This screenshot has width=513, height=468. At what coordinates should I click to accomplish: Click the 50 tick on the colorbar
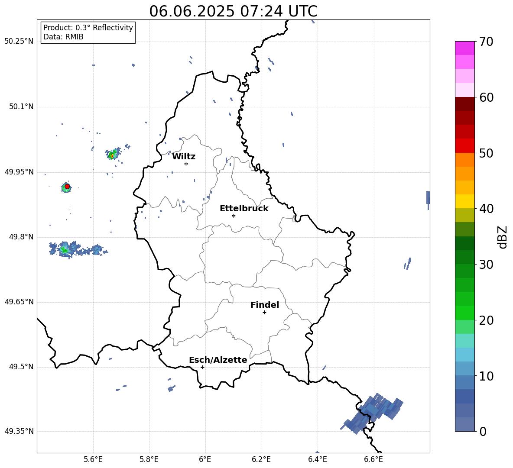pyautogui.click(x=486, y=153)
